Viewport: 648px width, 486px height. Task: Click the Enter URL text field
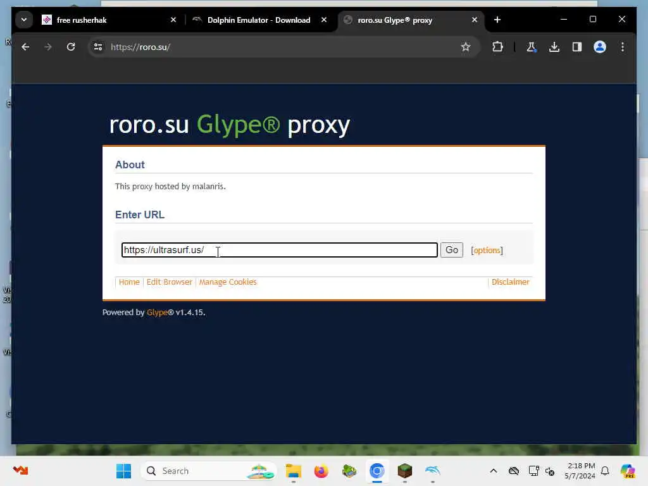point(279,250)
